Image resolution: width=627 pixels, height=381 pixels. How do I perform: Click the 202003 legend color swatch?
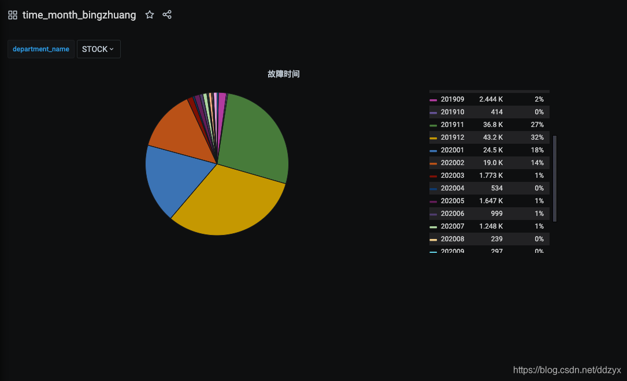pos(433,176)
